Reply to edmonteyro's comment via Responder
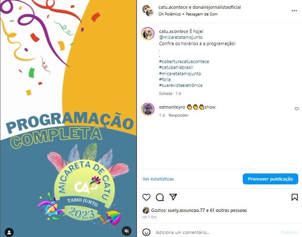Image resolution: width=302 pixels, height=237 pixels. (x=179, y=115)
